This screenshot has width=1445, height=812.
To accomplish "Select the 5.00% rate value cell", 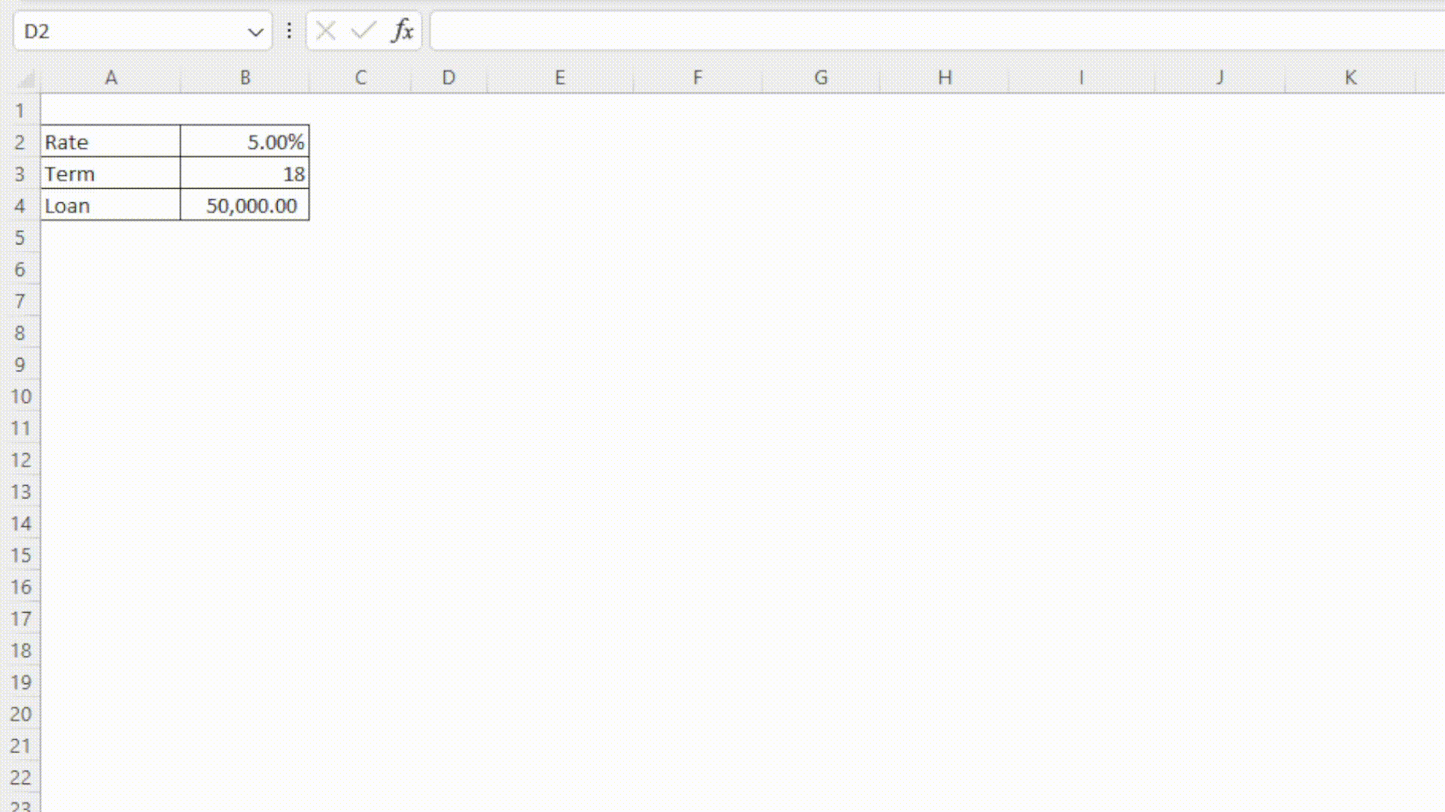I will pos(245,141).
